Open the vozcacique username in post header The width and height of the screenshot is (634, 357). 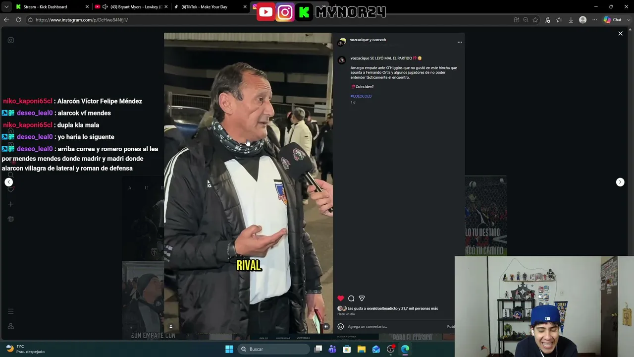click(x=360, y=40)
